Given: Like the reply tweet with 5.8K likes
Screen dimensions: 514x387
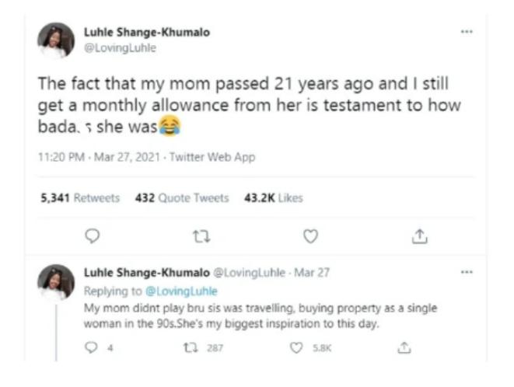Looking at the screenshot, I should click(x=294, y=348).
